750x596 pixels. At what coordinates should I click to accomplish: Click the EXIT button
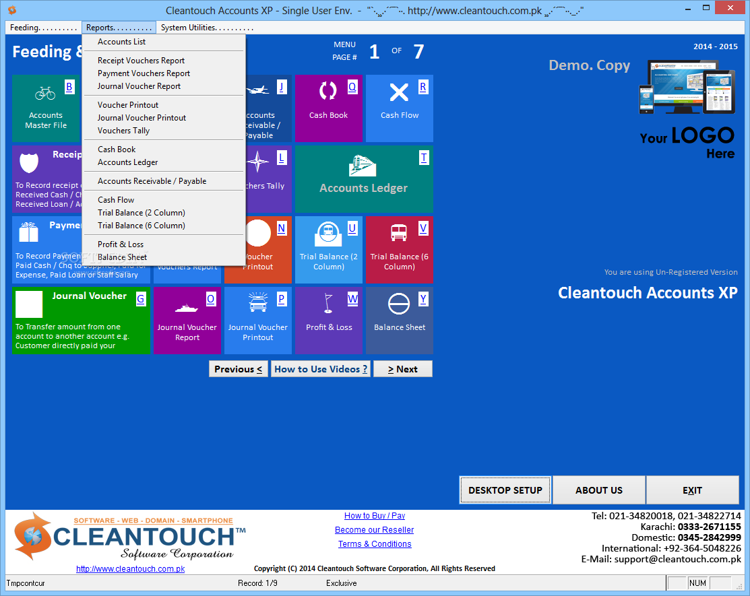692,490
